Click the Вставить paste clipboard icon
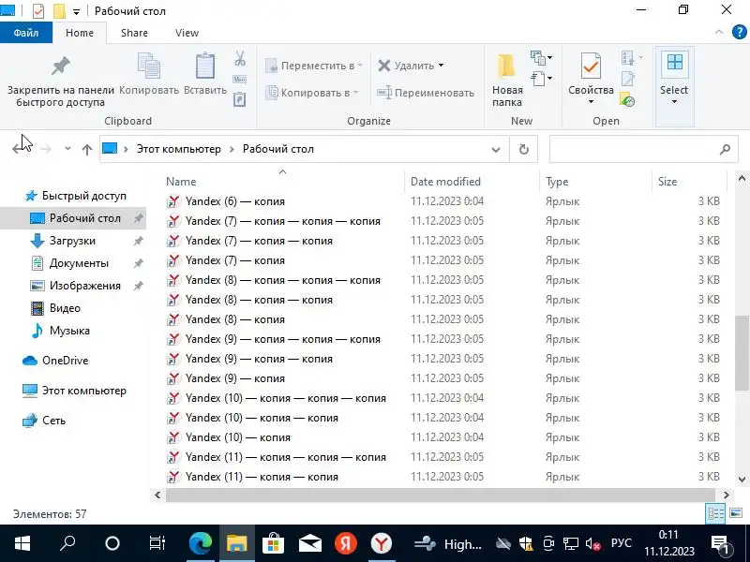Screen dimensions: 750x562 coord(205,66)
